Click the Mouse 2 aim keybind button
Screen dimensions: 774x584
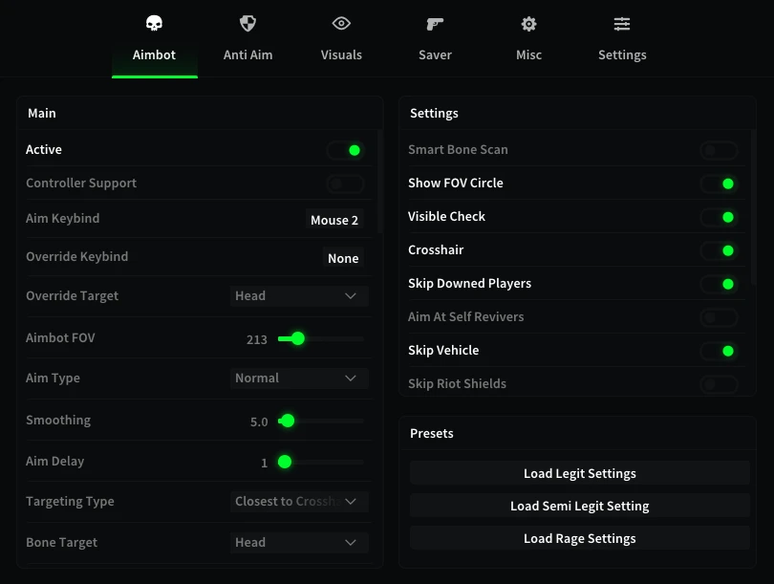[334, 220]
